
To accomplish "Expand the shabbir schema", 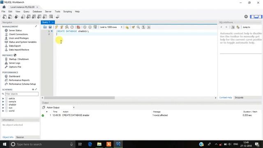I will (x=3, y=104).
